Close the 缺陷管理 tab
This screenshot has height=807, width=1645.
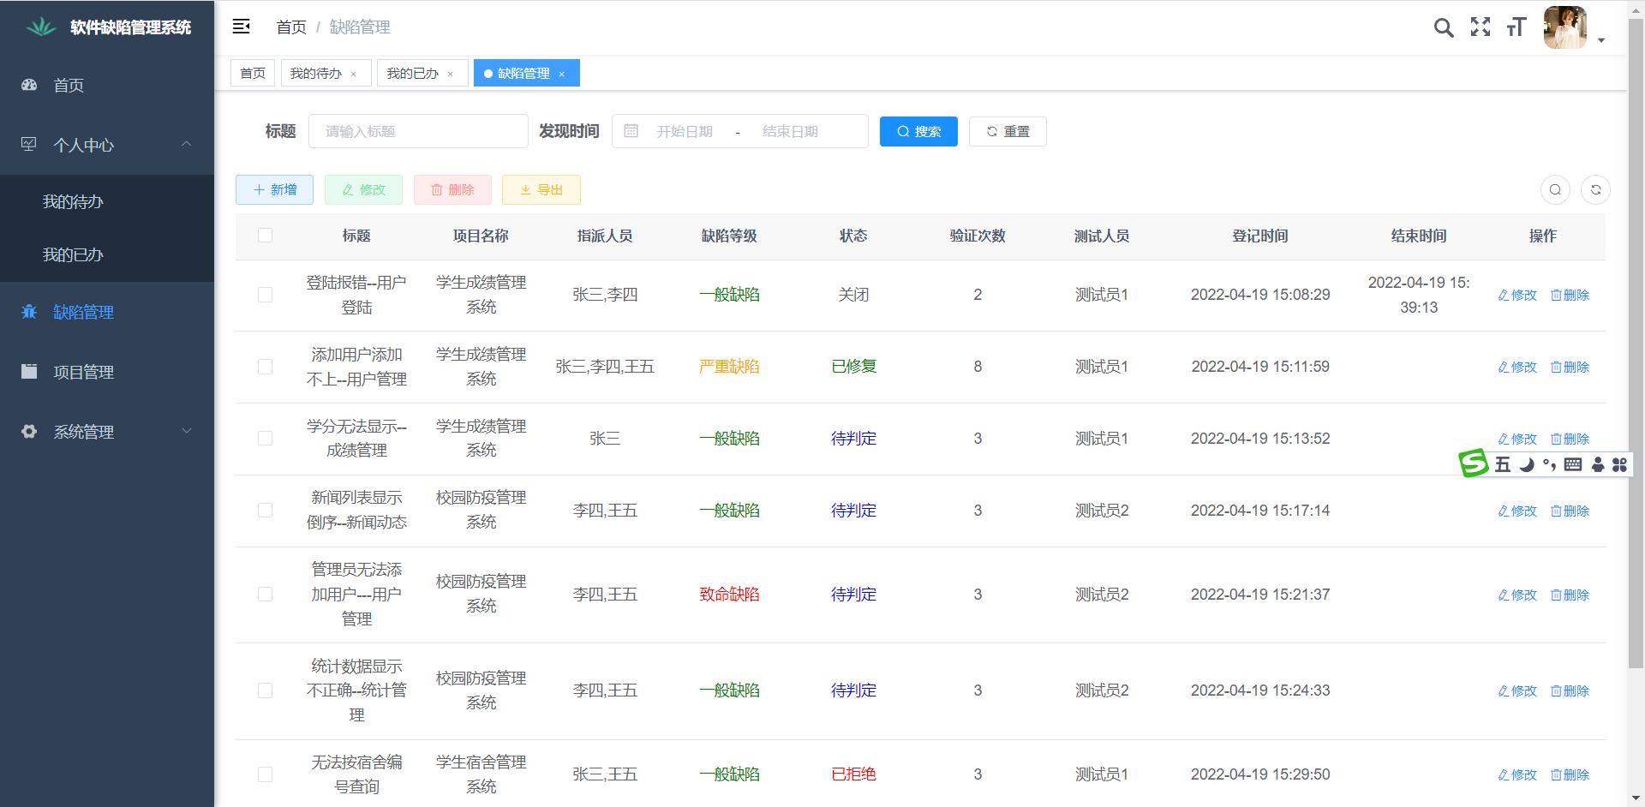pos(562,74)
